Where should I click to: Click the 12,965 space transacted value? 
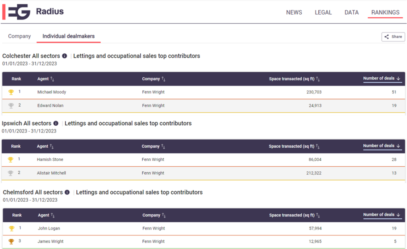coord(315,241)
